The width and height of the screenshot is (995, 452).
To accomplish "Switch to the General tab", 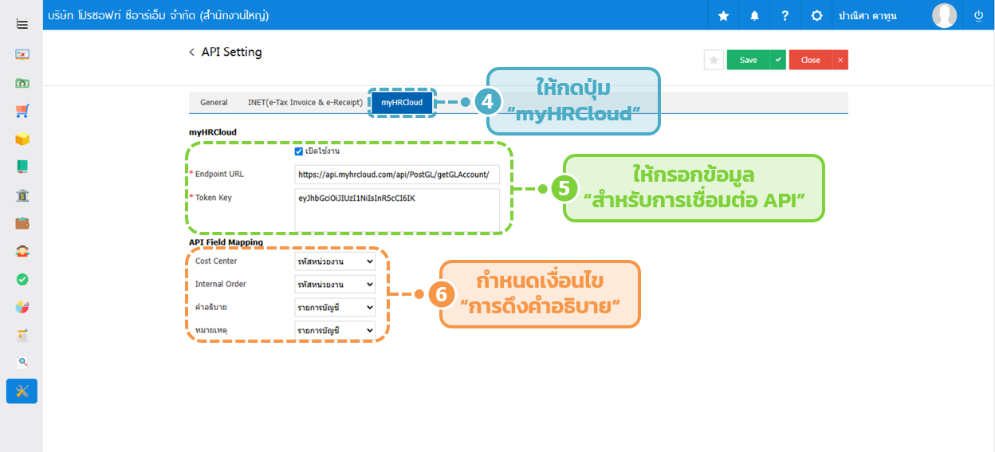I will (214, 103).
